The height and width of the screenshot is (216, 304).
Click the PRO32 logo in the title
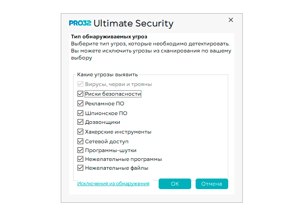[80, 24]
